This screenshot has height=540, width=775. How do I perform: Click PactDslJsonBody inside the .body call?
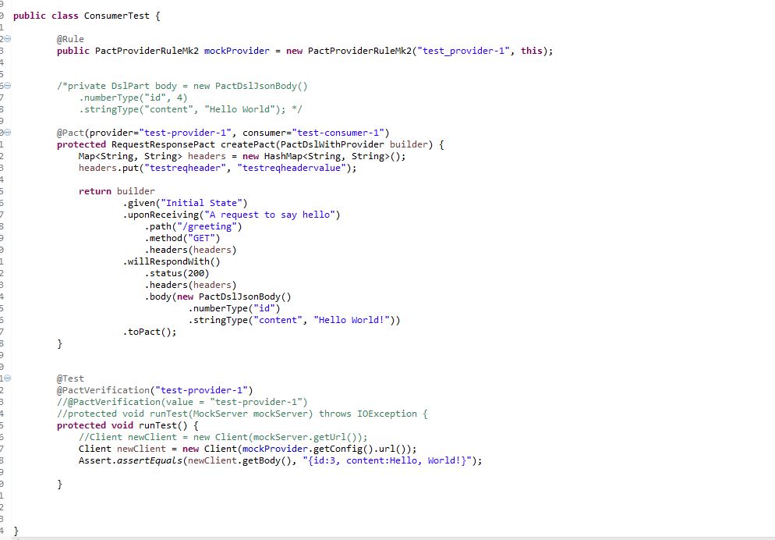tap(239, 297)
